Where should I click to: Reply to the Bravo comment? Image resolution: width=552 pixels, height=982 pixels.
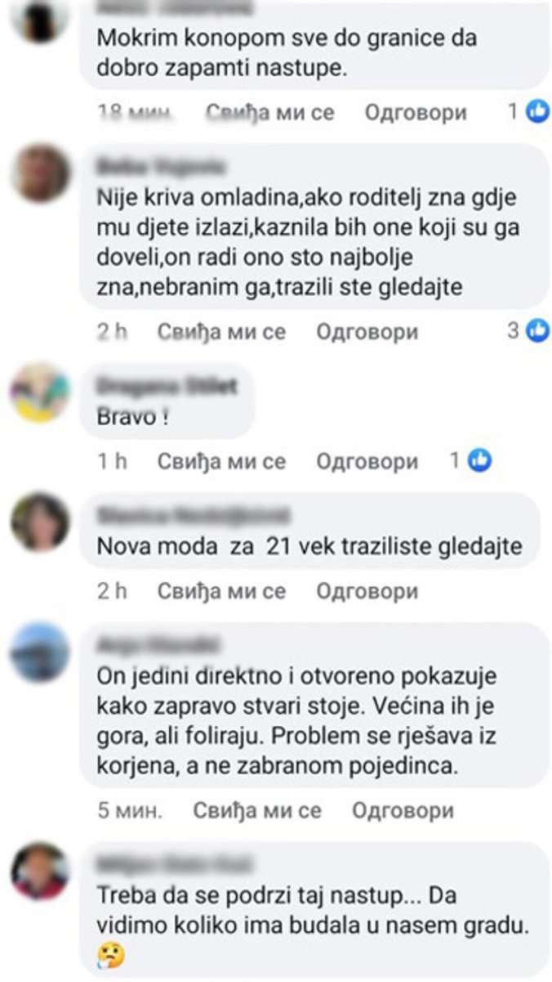pyautogui.click(x=367, y=461)
